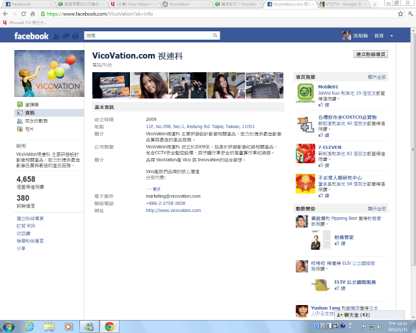Open ELIV sponsored page link
Viewport: 416px width, 333px height.
point(355,282)
